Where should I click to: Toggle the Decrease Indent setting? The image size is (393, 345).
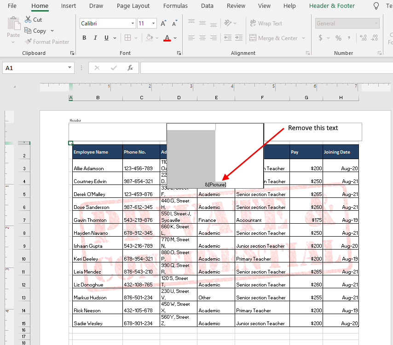point(227,38)
